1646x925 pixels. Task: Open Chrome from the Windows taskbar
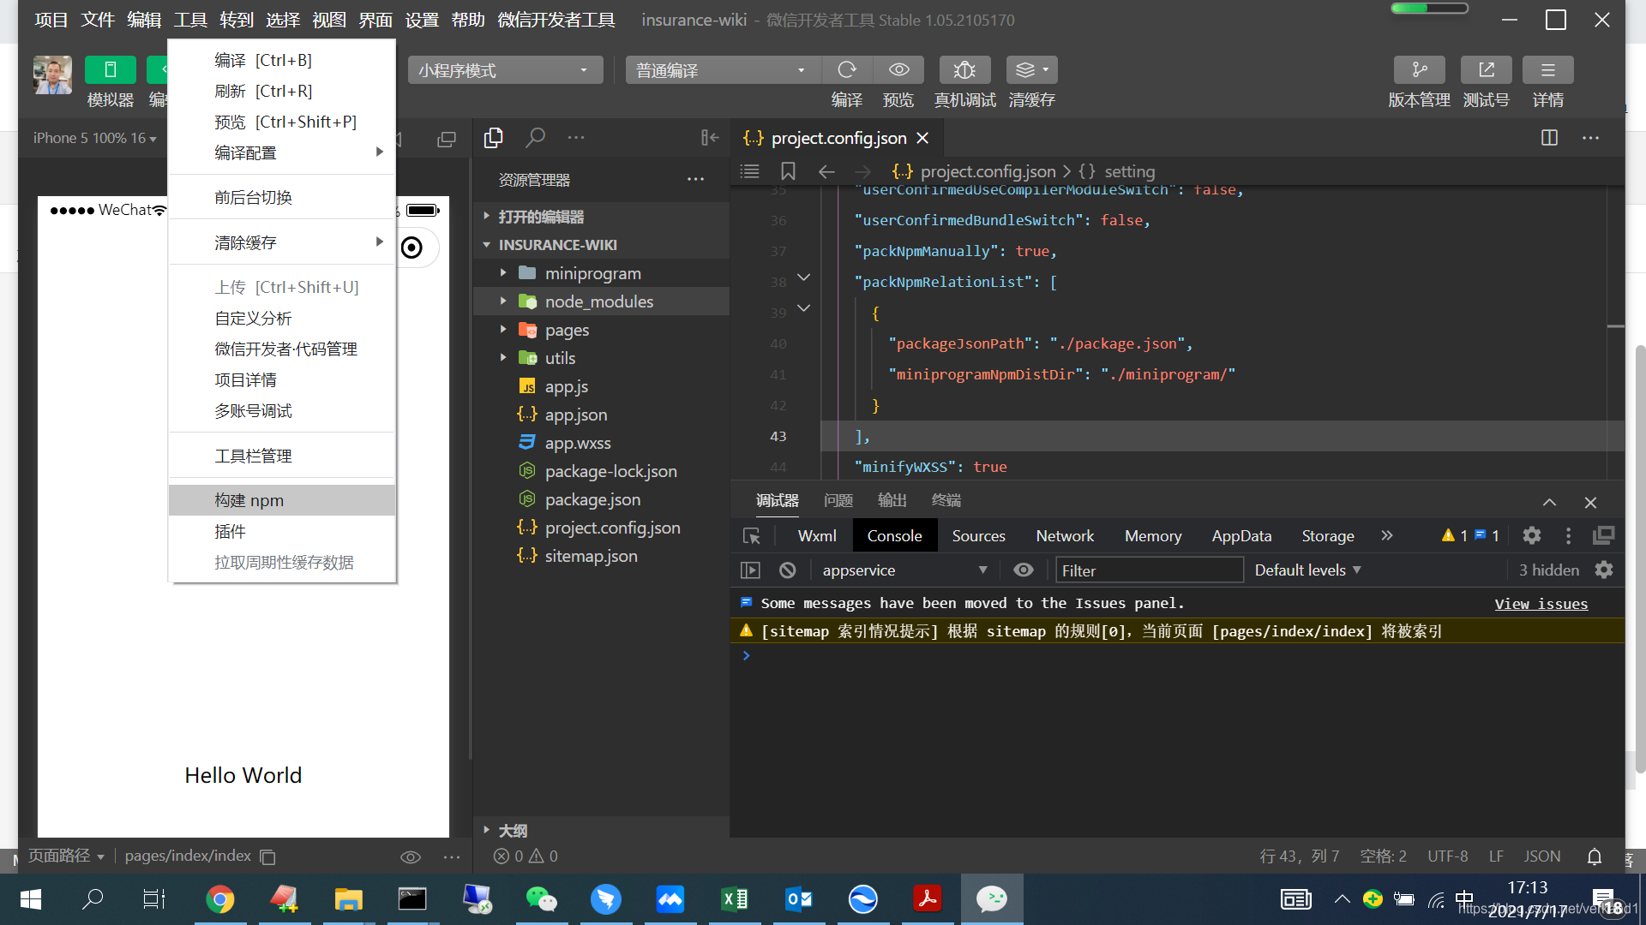pyautogui.click(x=219, y=899)
